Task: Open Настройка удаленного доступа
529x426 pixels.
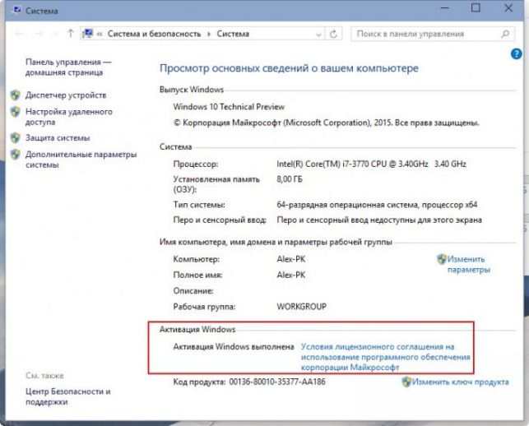Action: click(69, 117)
